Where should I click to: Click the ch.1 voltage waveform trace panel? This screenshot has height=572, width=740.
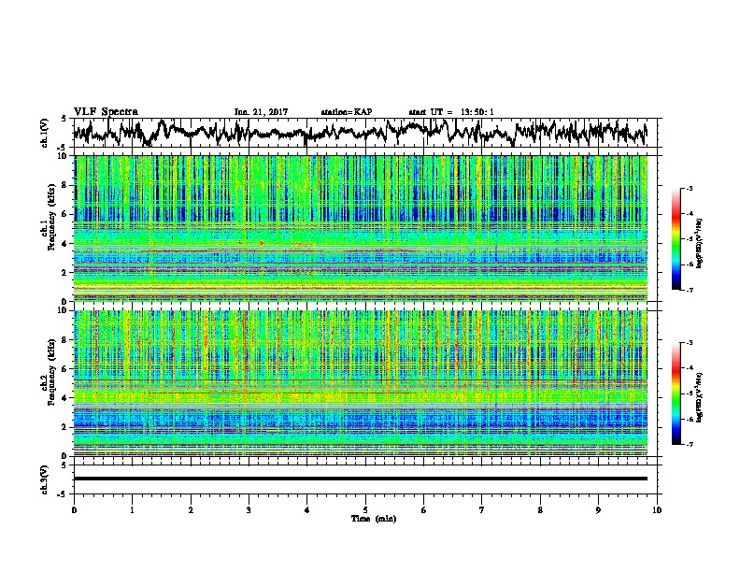pyautogui.click(x=367, y=133)
